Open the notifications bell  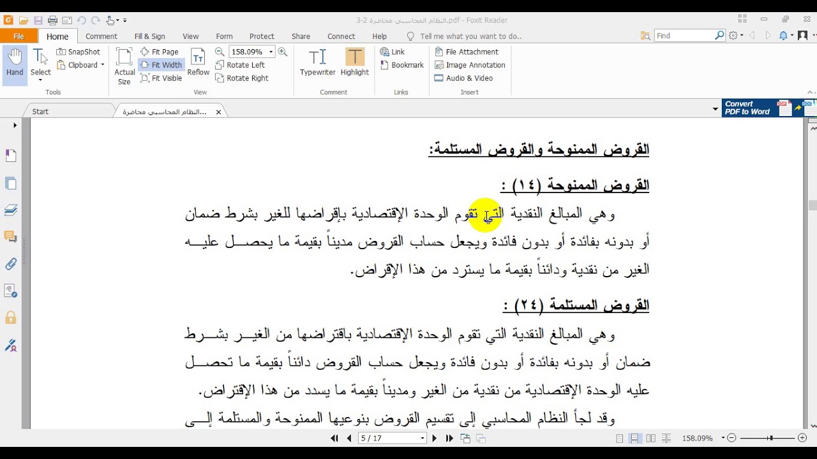point(783,36)
